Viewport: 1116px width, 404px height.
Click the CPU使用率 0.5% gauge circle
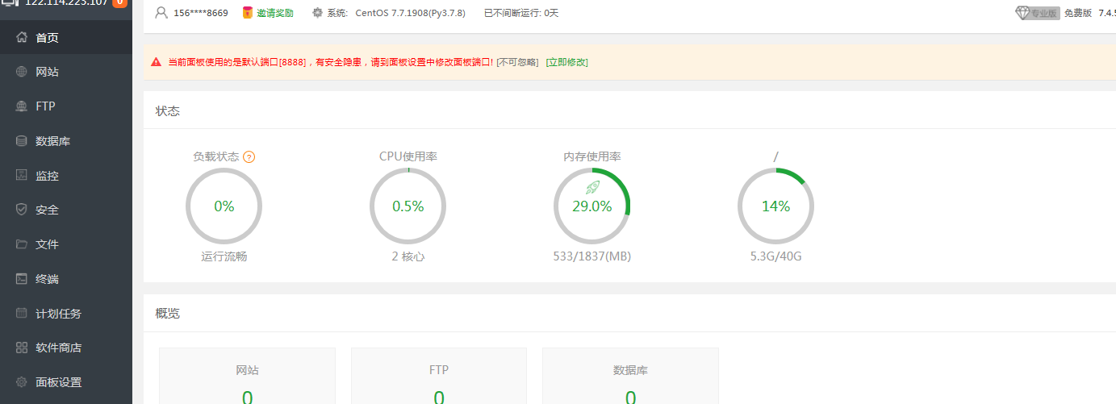pos(408,206)
